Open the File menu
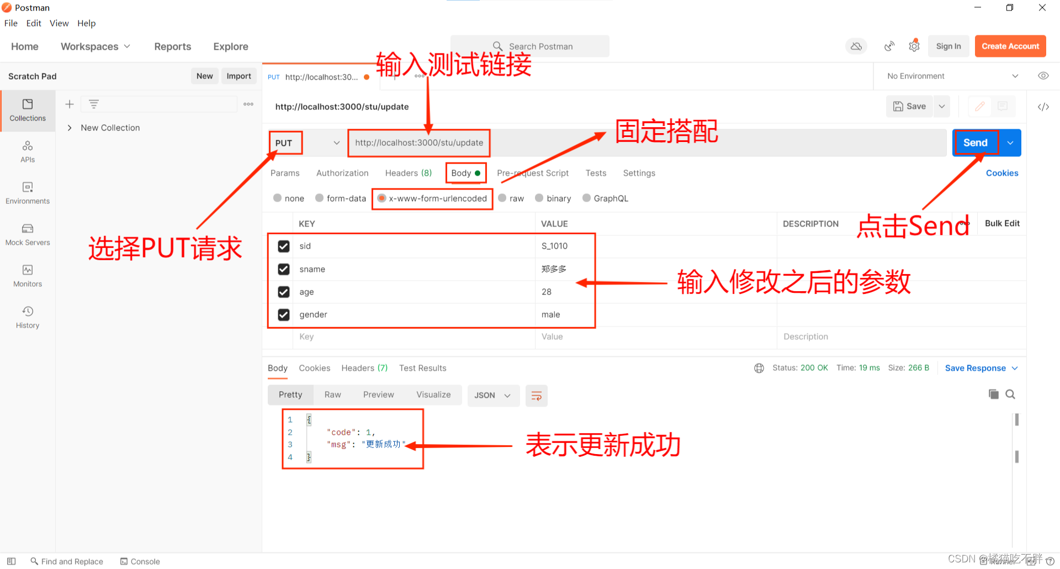Screen dimensions: 1060x569 coord(11,23)
